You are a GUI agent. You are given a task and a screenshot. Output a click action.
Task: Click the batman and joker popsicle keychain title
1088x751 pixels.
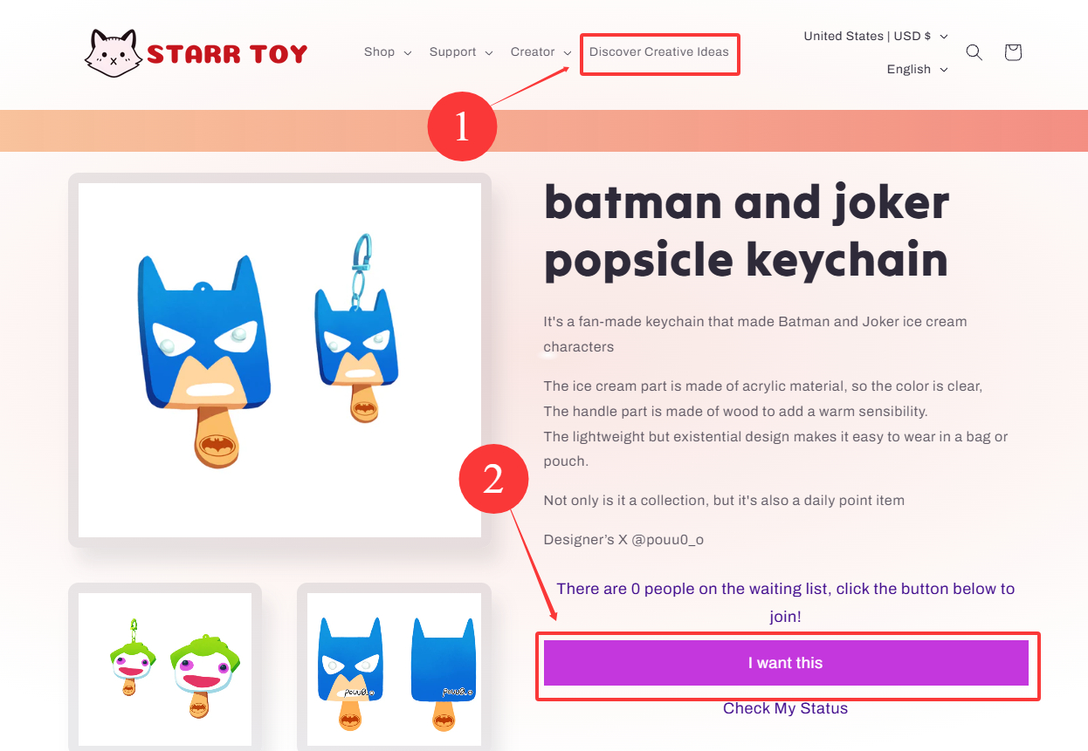(x=747, y=231)
